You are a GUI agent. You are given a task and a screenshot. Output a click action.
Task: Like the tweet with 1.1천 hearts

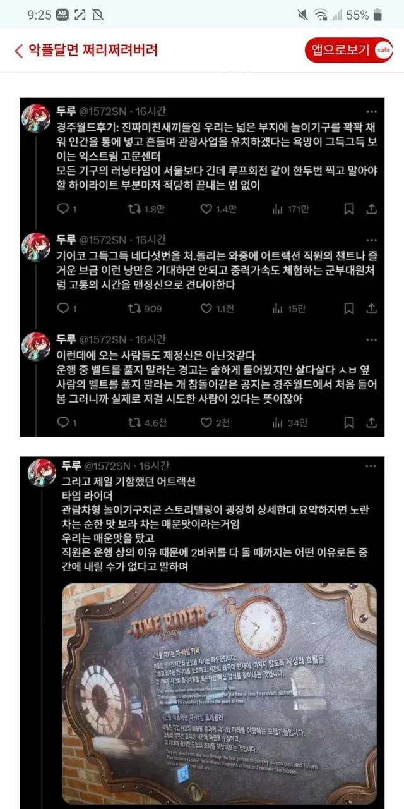click(x=206, y=308)
